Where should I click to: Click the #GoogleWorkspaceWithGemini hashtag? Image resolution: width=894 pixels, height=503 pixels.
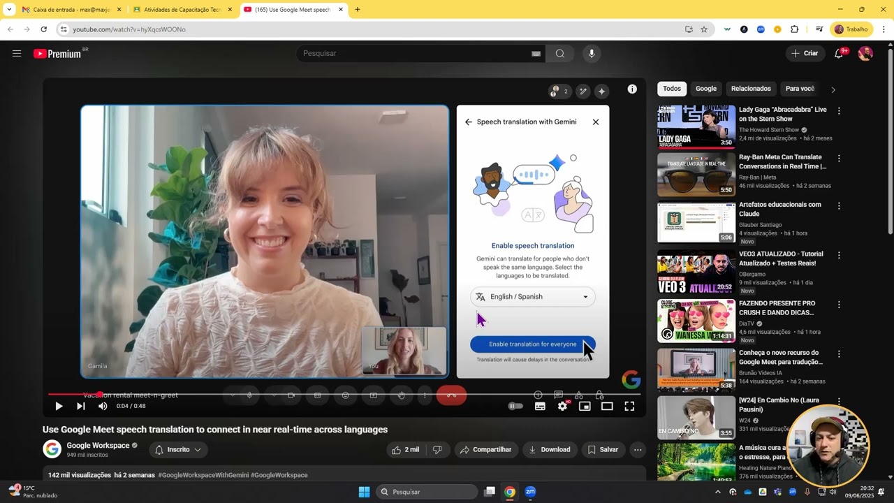[203, 475]
